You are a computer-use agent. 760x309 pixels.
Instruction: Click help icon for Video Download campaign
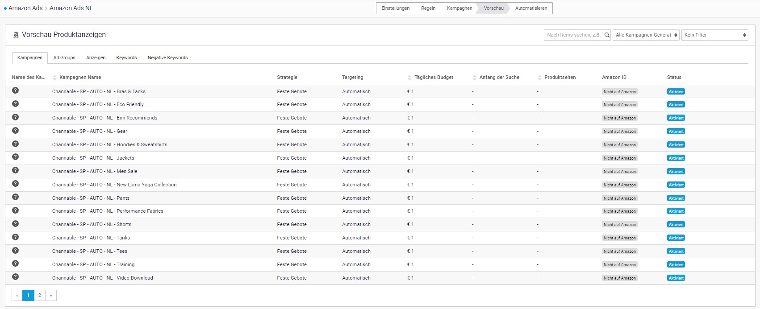[15, 277]
